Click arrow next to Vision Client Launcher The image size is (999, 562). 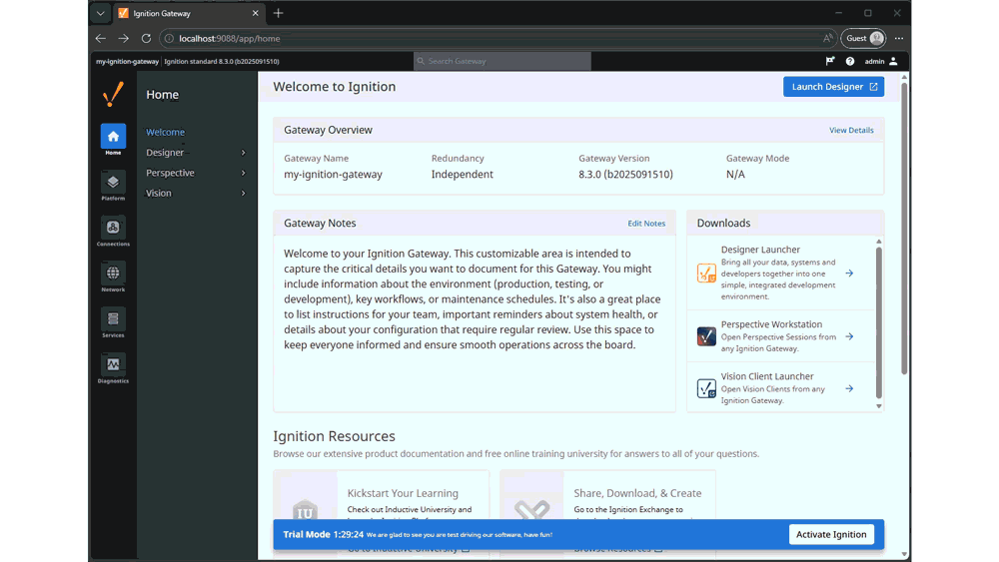(x=849, y=388)
